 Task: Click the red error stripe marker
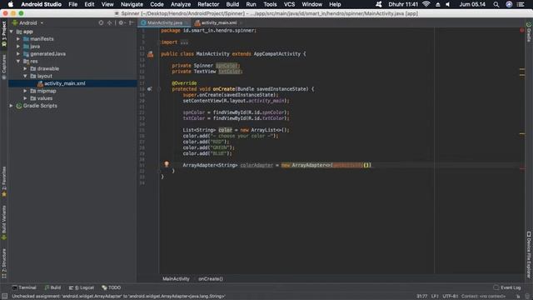522,168
